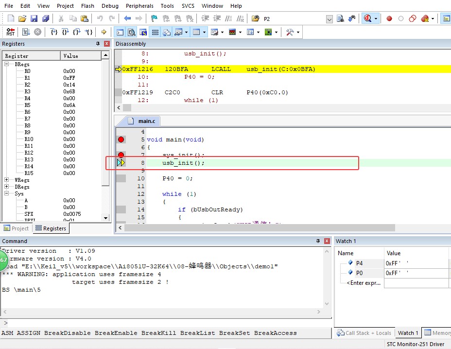Click the Memory windows icon

click(196, 32)
